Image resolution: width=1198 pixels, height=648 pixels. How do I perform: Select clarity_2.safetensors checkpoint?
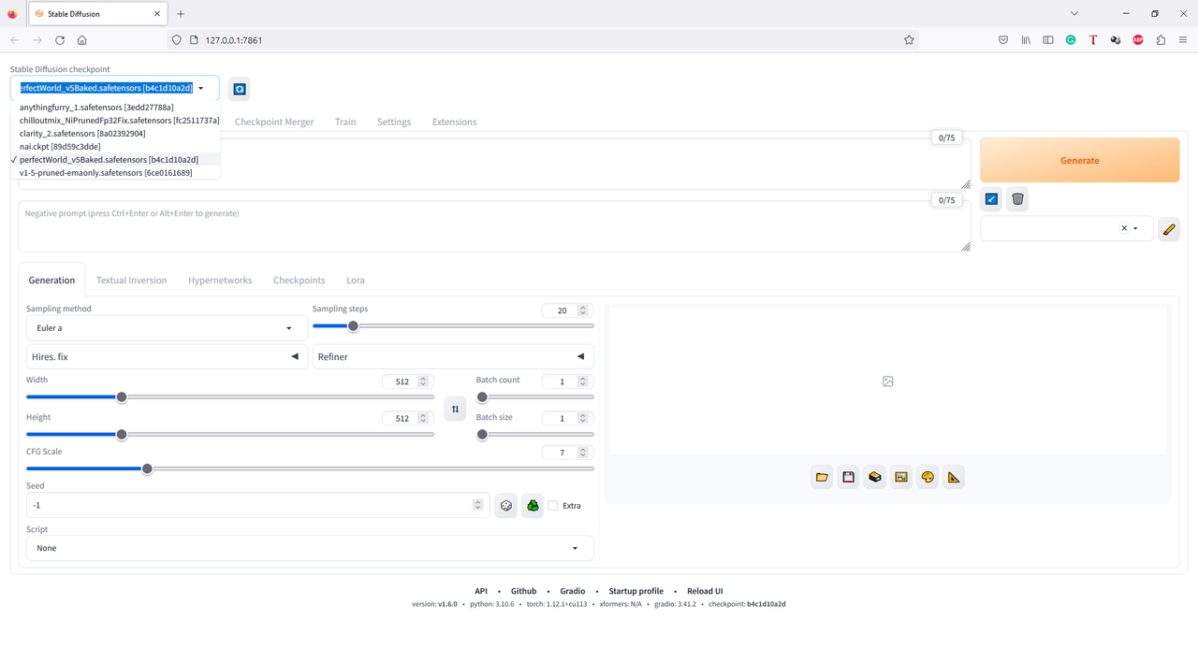click(116, 134)
